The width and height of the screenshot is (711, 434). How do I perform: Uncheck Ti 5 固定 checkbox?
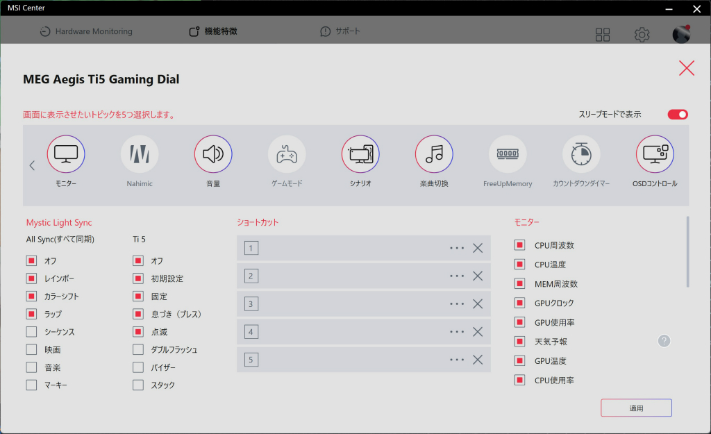click(138, 296)
